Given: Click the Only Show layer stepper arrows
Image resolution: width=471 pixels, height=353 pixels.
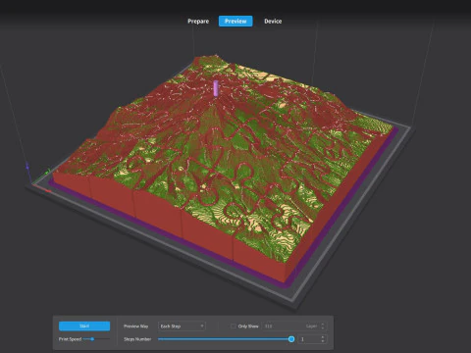Looking at the screenshot, I should pyautogui.click(x=323, y=327).
